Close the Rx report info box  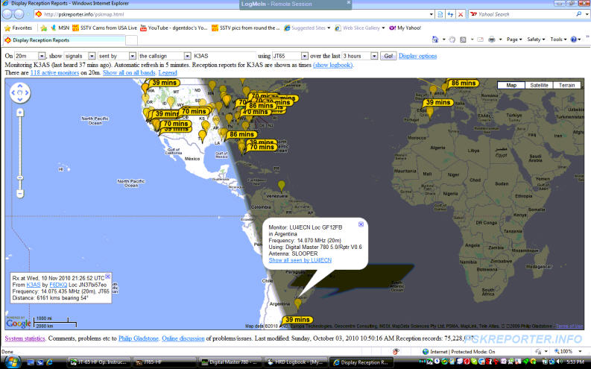click(108, 276)
